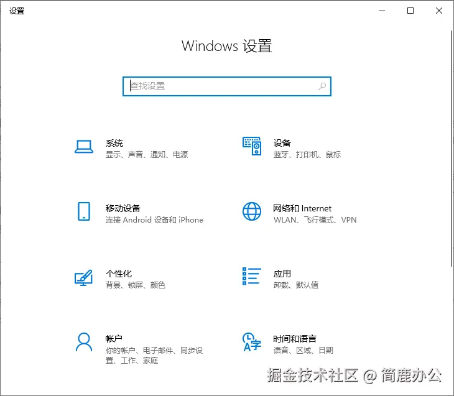This screenshot has height=396, width=454.
Task: Click the 个性化 heading
Action: click(118, 274)
